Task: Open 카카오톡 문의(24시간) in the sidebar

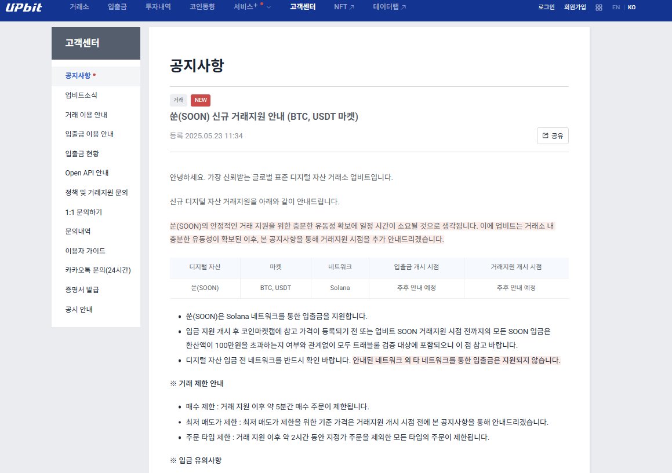Action: click(x=96, y=270)
